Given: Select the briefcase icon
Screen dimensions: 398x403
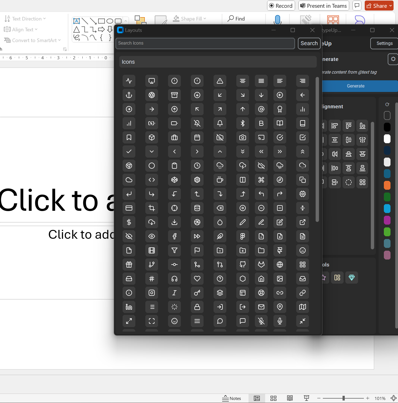Looking at the screenshot, I should click(174, 137).
